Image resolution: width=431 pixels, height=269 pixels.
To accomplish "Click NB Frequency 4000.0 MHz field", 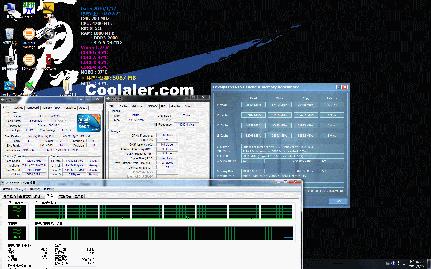I will 187,125.
